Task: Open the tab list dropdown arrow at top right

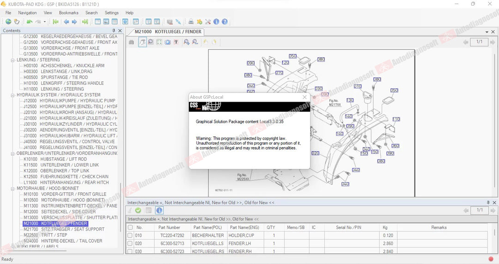Action: pyautogui.click(x=487, y=32)
